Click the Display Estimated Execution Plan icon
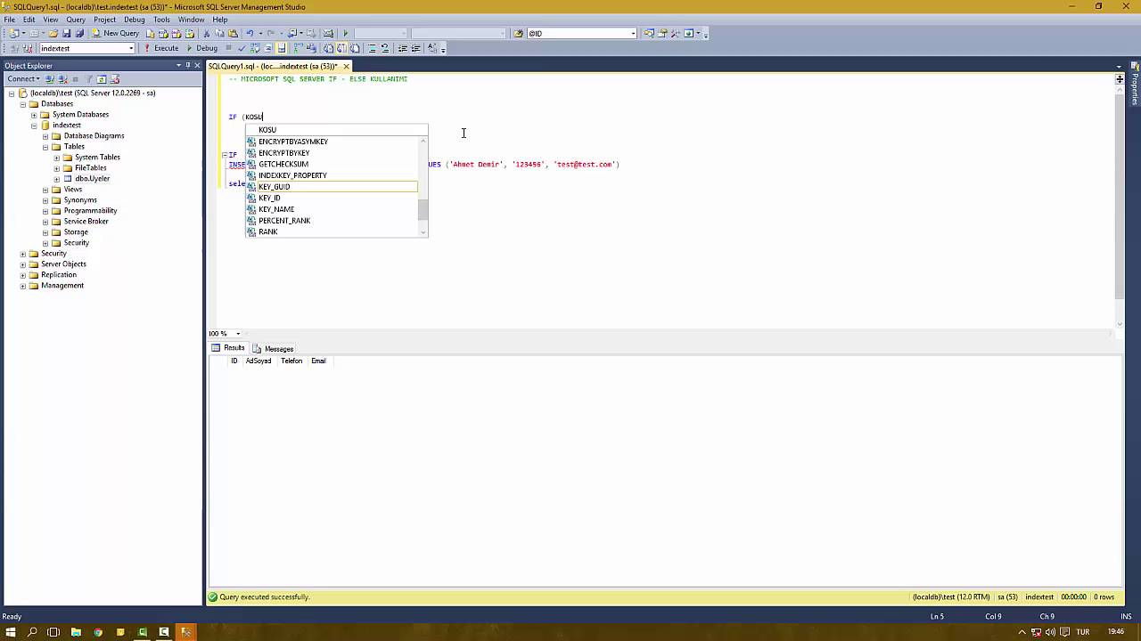 (x=255, y=48)
